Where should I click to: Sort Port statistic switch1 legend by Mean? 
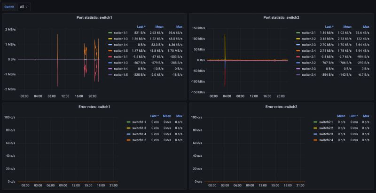159,27
